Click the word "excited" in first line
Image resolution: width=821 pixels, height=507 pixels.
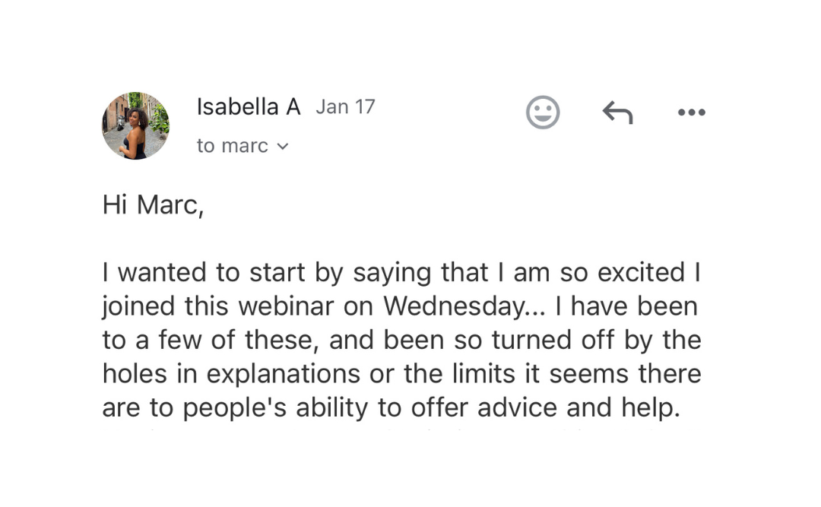(x=641, y=272)
